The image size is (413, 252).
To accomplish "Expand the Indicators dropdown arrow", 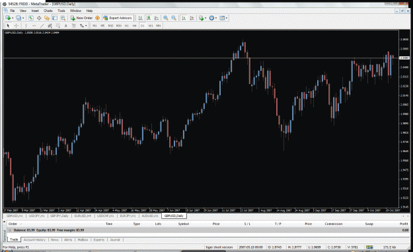I will [x=206, y=18].
